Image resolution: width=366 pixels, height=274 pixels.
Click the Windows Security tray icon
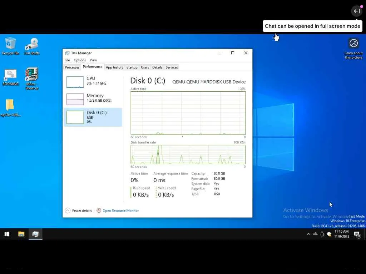(329, 234)
